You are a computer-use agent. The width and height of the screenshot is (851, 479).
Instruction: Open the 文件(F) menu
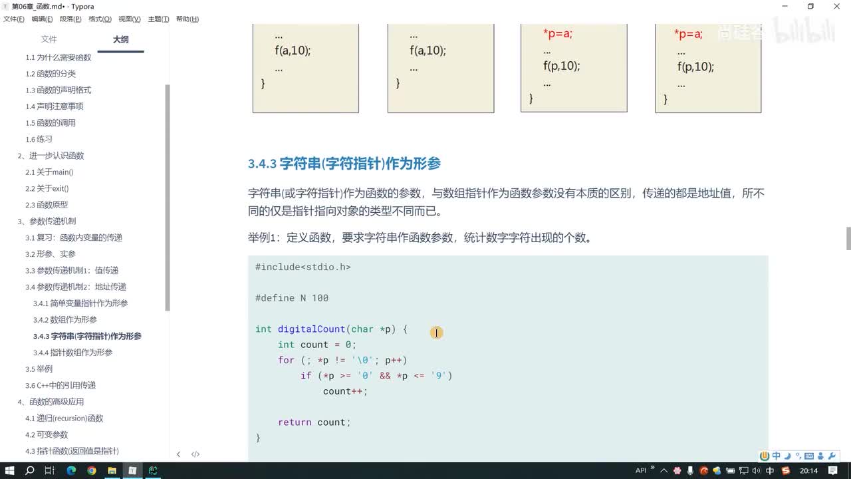[14, 19]
